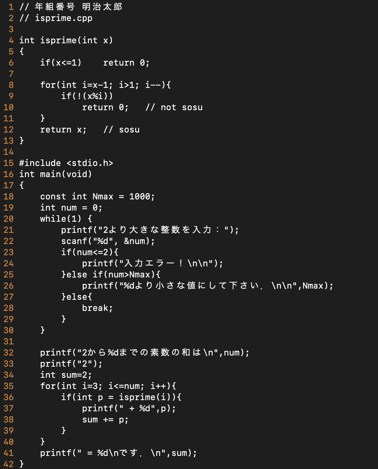The image size is (378, 469).
Task: Click the 'else if(num>Nmax)' condition
Action: click(111, 275)
